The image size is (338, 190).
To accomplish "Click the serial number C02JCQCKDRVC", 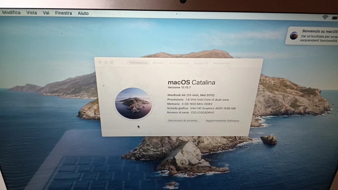I will coord(203,113).
